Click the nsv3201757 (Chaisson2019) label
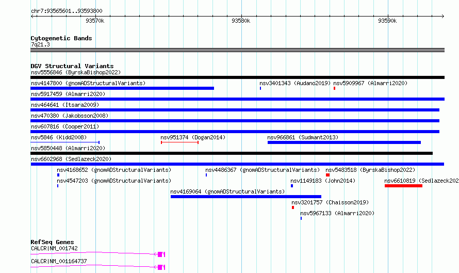 pyautogui.click(x=330, y=202)
